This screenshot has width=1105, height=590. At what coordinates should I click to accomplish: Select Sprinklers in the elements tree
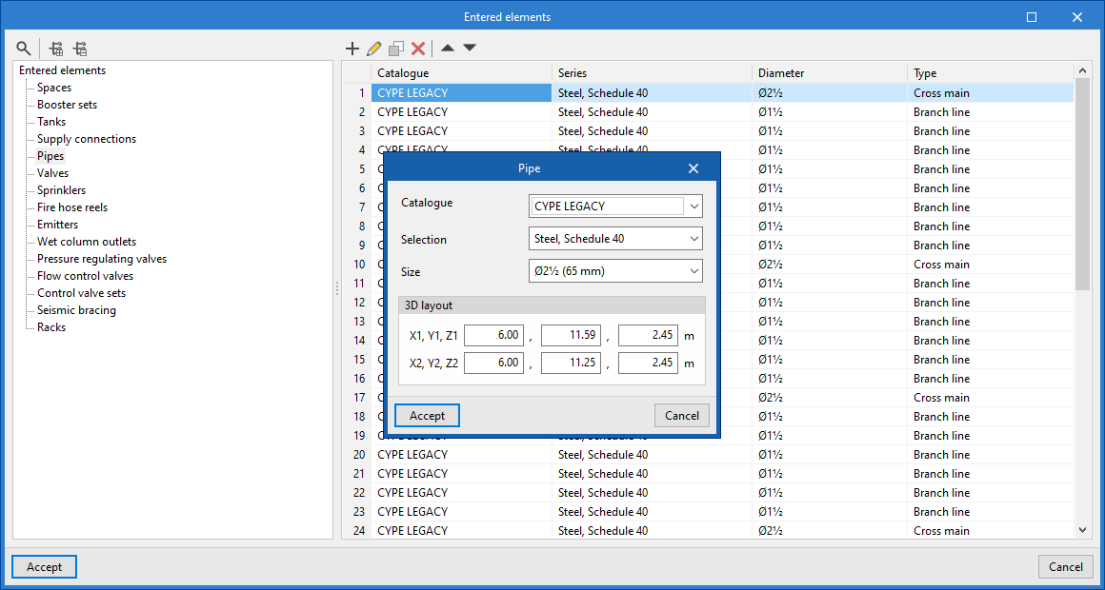[x=61, y=190]
